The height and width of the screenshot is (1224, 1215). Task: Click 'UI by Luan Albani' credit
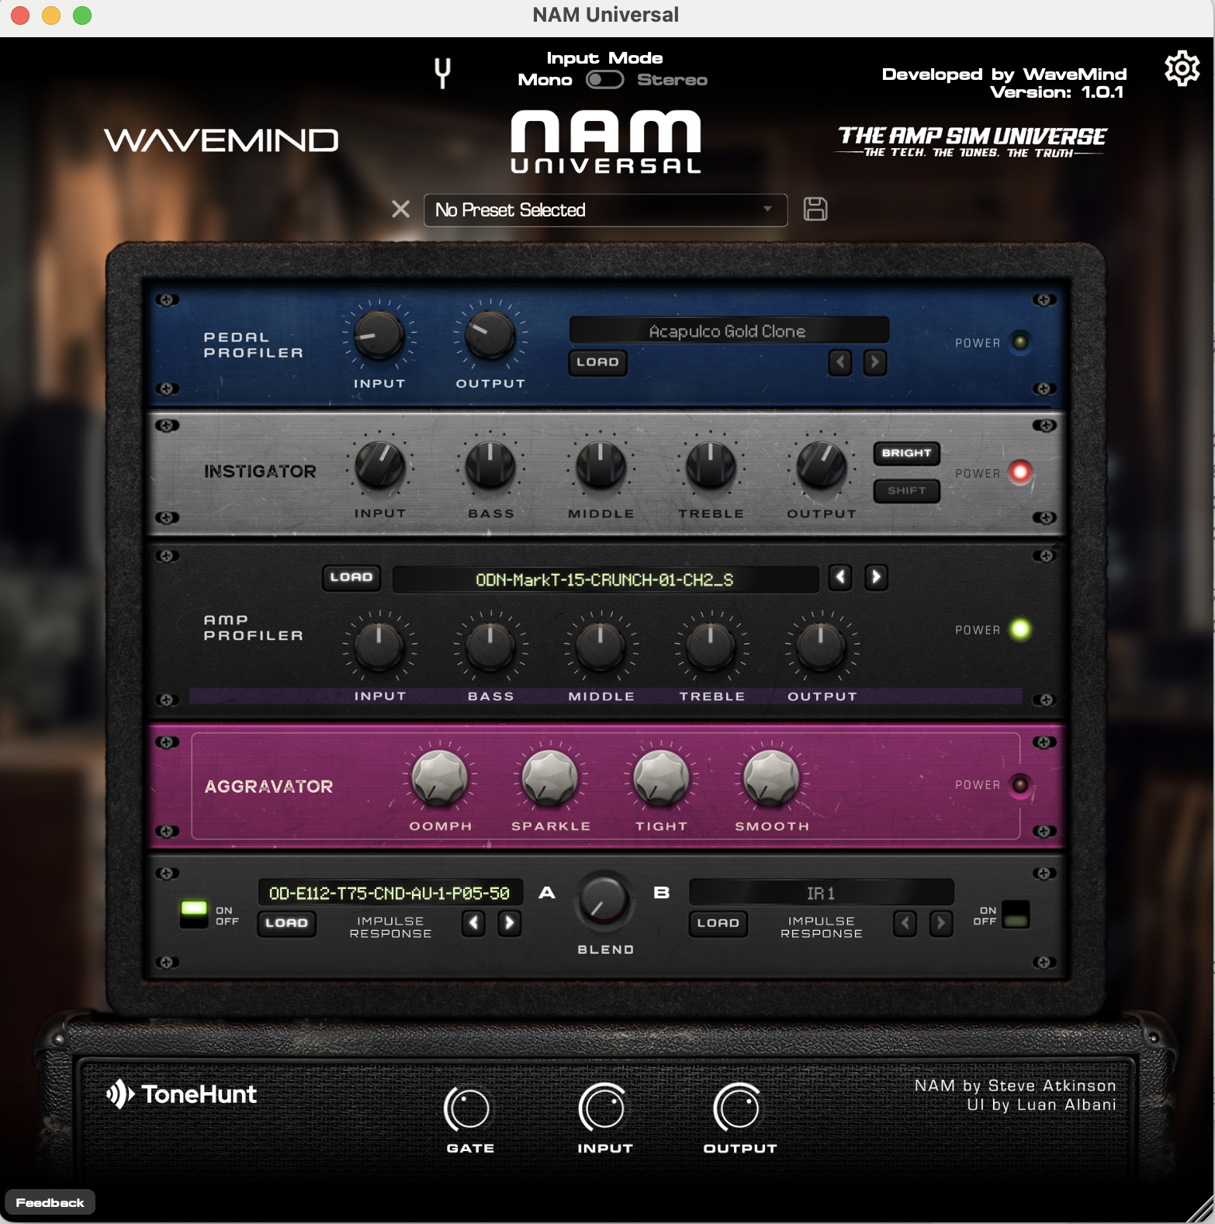pyautogui.click(x=1041, y=1105)
